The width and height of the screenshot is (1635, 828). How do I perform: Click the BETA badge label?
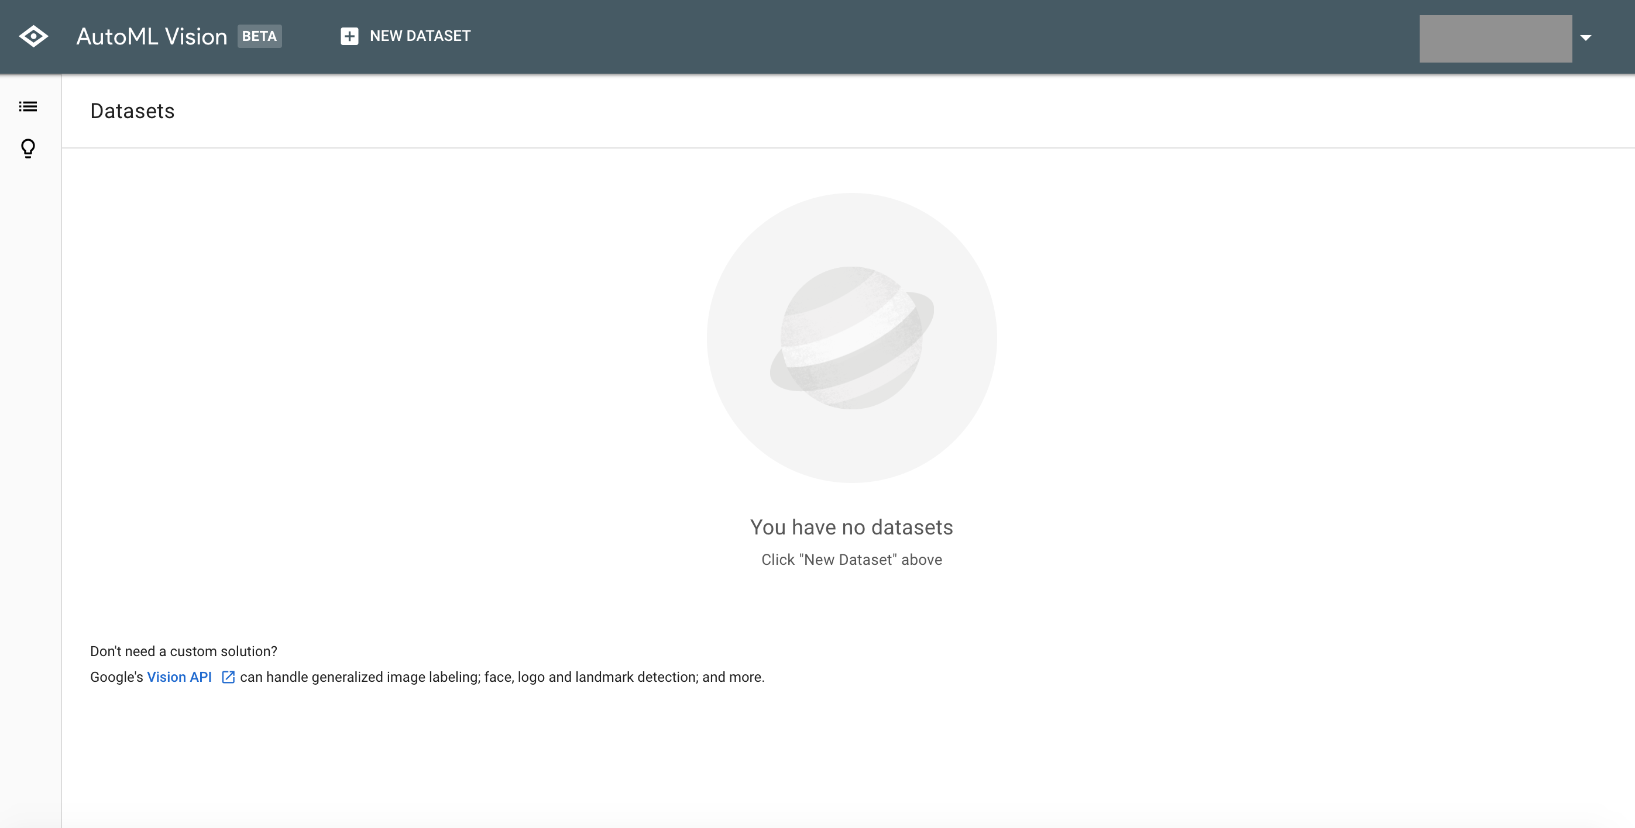(260, 36)
